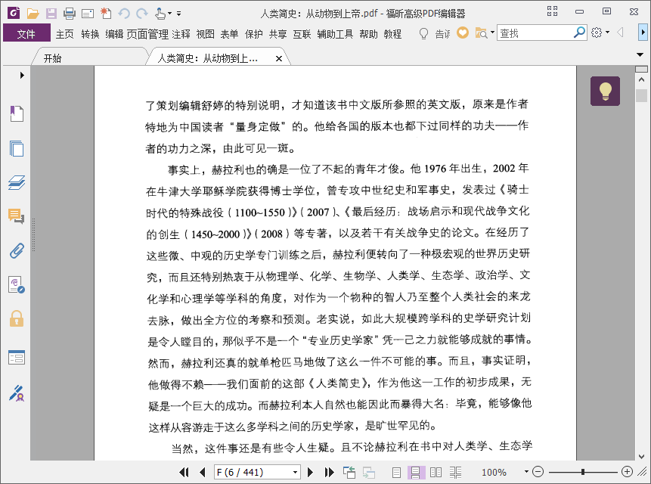Go to the last page
This screenshot has height=484, width=651.
pyautogui.click(x=329, y=472)
